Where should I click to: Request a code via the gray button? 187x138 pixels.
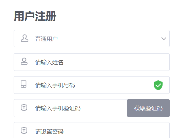148,108
